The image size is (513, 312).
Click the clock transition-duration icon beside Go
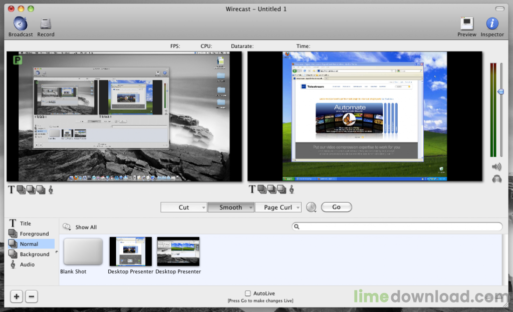pos(311,206)
